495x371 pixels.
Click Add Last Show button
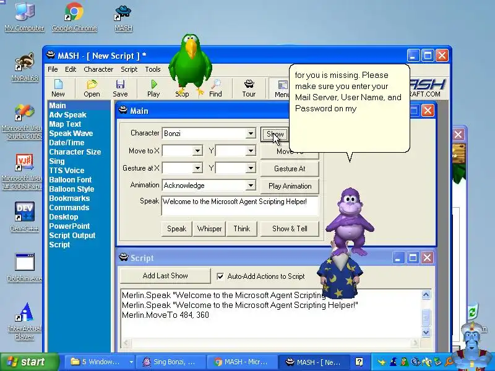pos(165,276)
